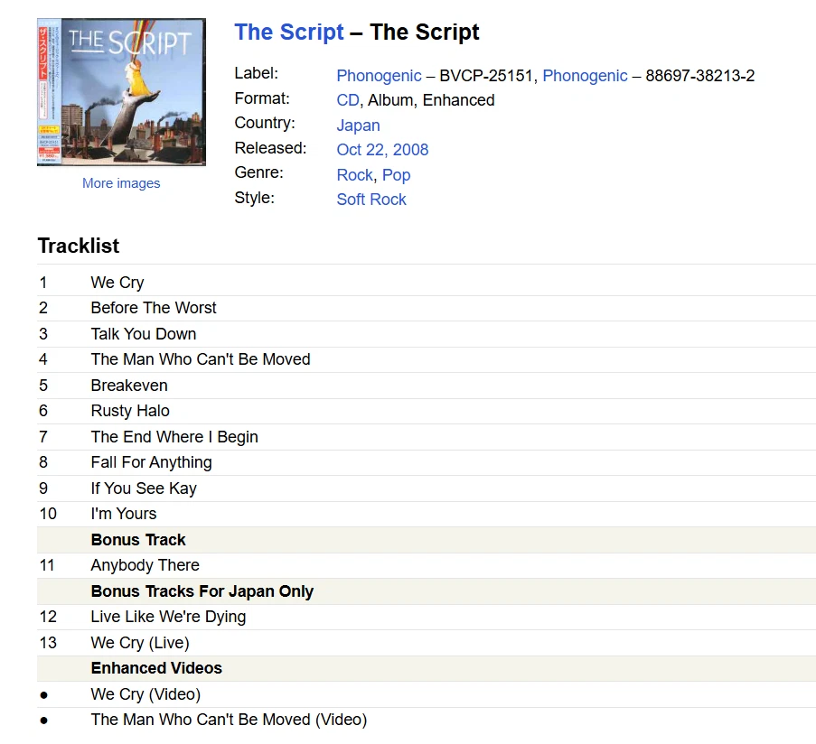Open the Soft Rock style link
This screenshot has height=744, width=816.
[x=371, y=200]
